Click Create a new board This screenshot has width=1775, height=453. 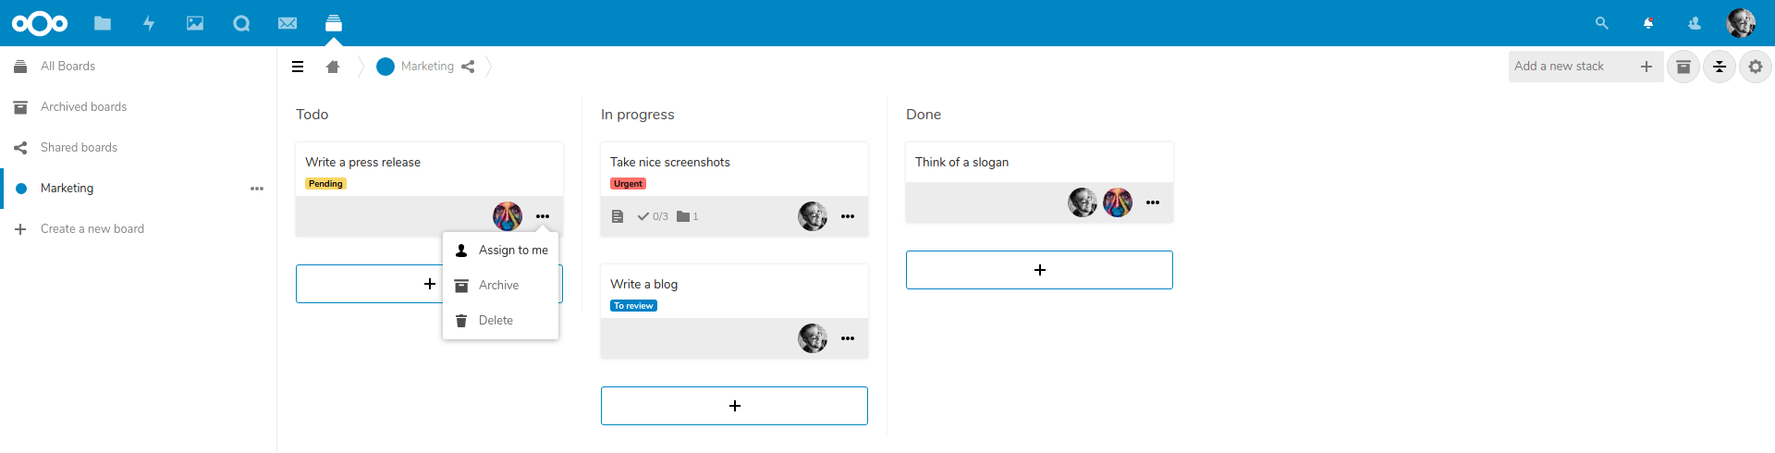click(92, 229)
